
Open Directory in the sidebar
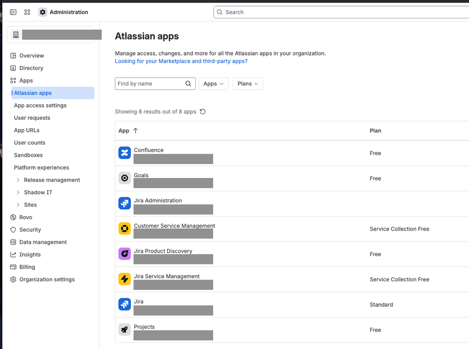[31, 68]
